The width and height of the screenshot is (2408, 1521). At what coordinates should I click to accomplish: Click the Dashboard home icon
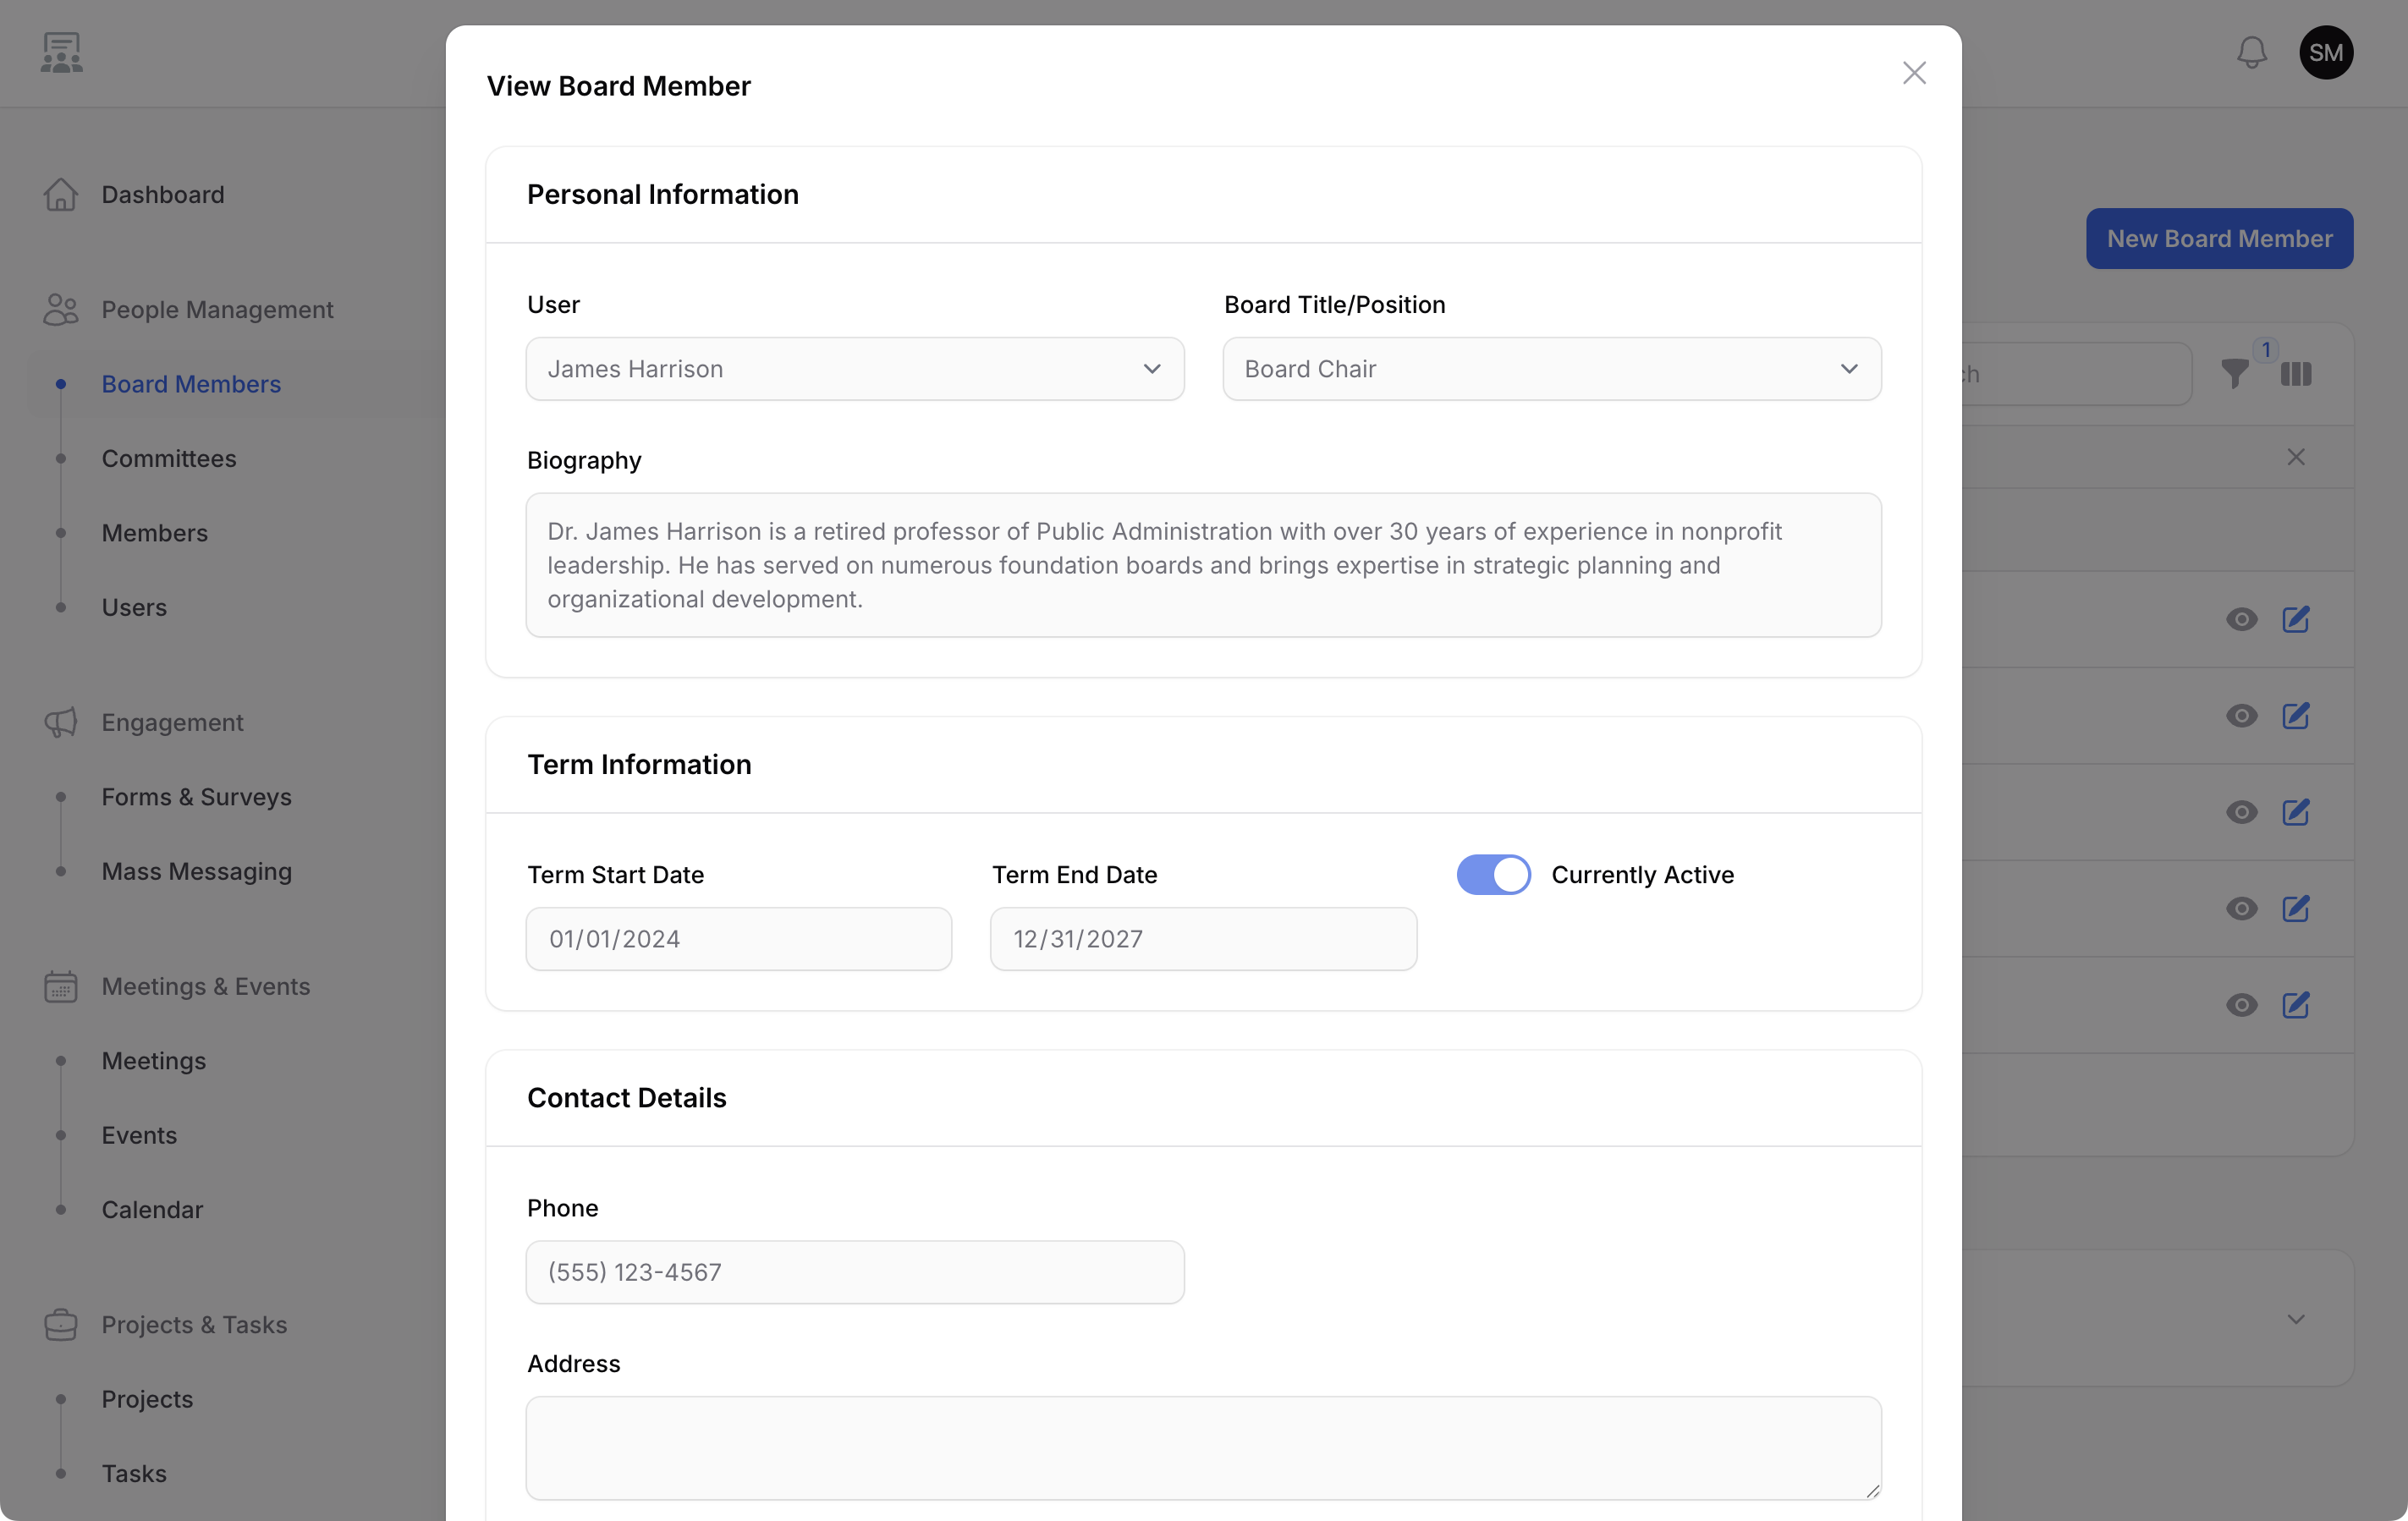61,194
